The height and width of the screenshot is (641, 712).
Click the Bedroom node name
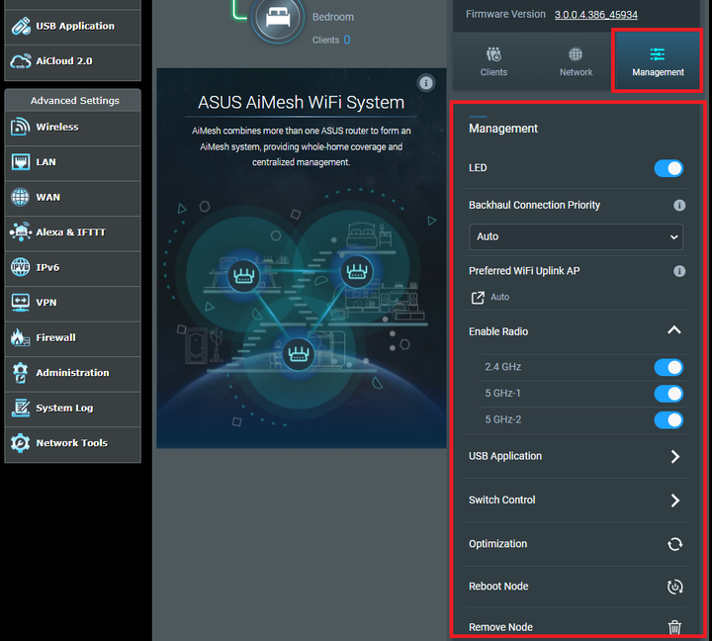pos(333,17)
